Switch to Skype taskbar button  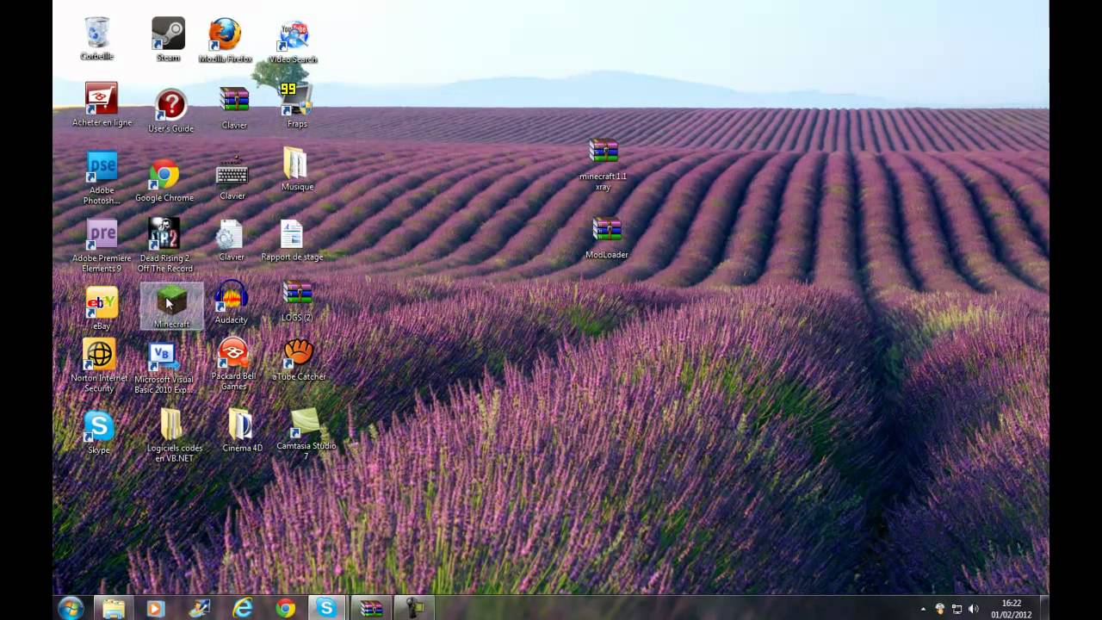(326, 608)
